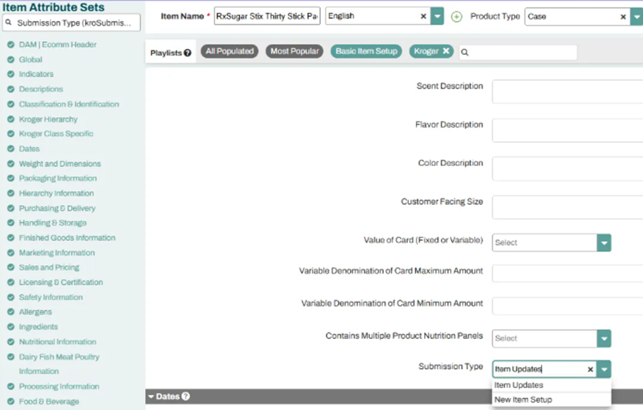This screenshot has height=410, width=643.
Task: Expand Contains Multiple Product Nutrition Panels dropdown
Action: click(603, 338)
